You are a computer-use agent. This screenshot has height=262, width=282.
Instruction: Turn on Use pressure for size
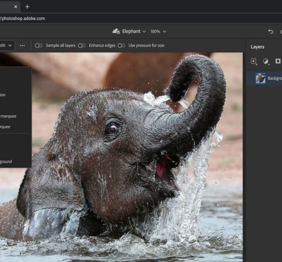click(x=121, y=46)
